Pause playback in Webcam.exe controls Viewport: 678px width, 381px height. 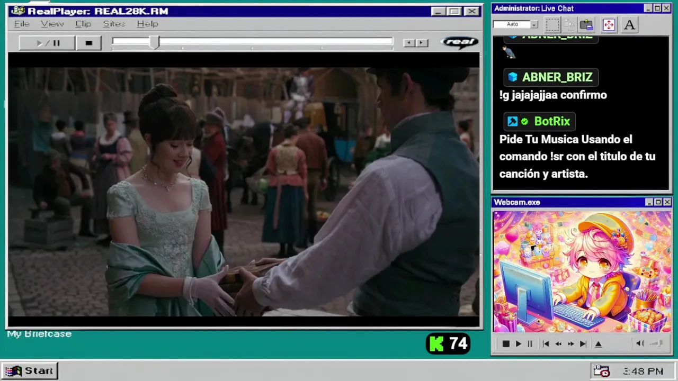coord(530,344)
